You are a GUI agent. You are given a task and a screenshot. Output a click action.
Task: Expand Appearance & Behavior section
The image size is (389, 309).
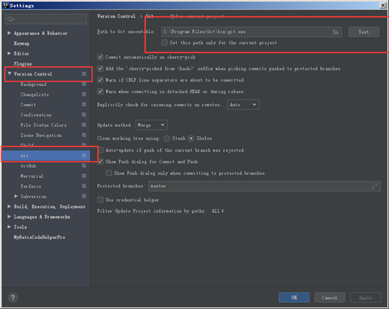9,33
